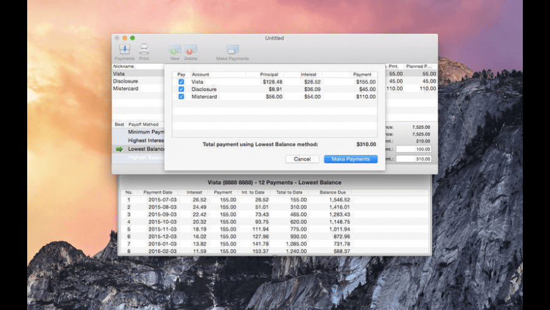The height and width of the screenshot is (310, 550).
Task: Click the input field showing 310.00
Action: (413, 158)
